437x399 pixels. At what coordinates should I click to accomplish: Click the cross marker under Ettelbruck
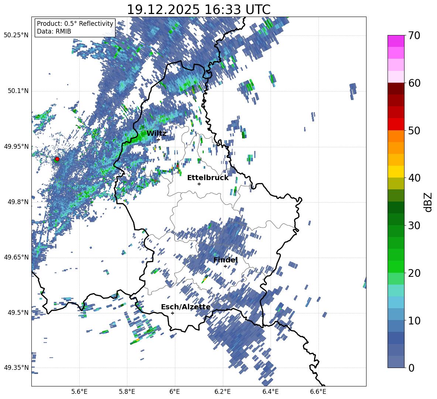(x=199, y=184)
